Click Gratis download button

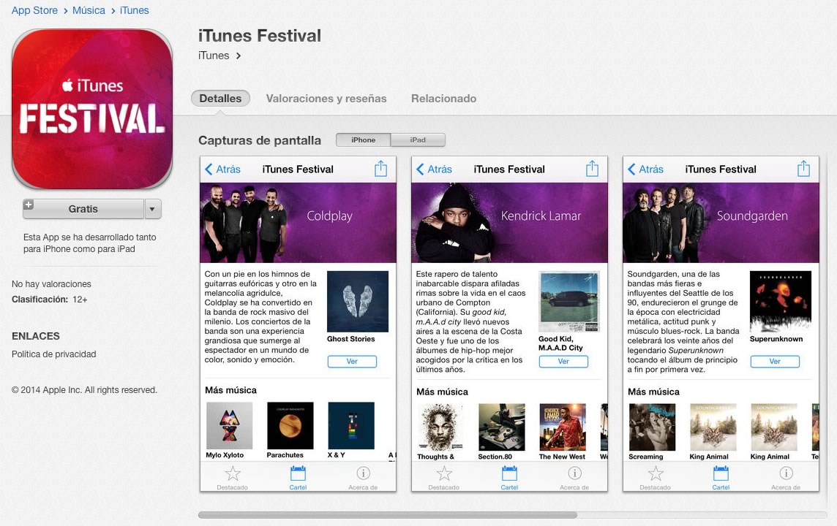83,209
